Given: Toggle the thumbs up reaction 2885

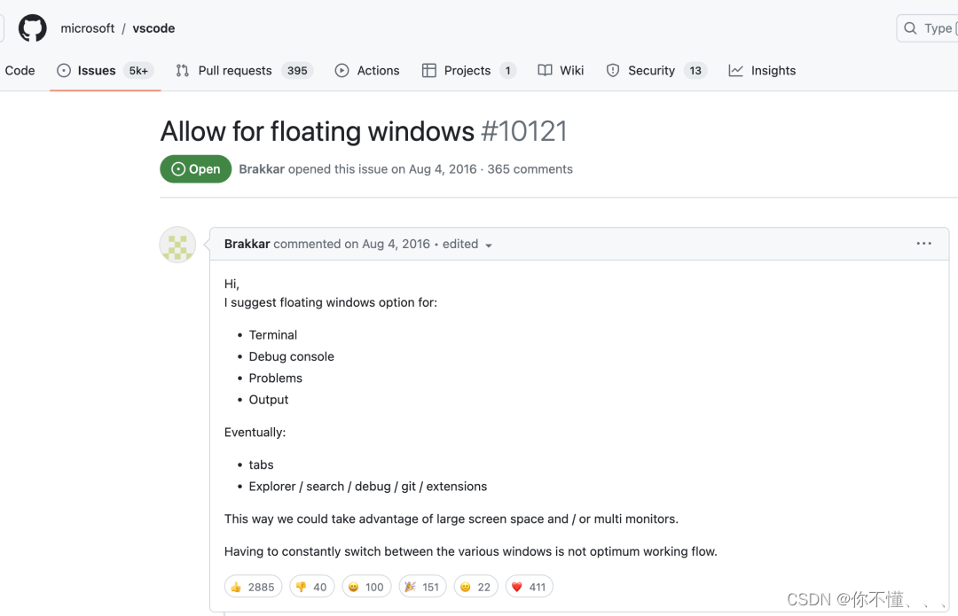Looking at the screenshot, I should [x=253, y=587].
